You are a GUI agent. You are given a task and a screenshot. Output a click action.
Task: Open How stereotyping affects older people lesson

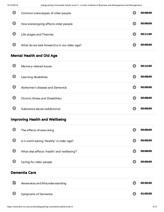click(47, 24)
